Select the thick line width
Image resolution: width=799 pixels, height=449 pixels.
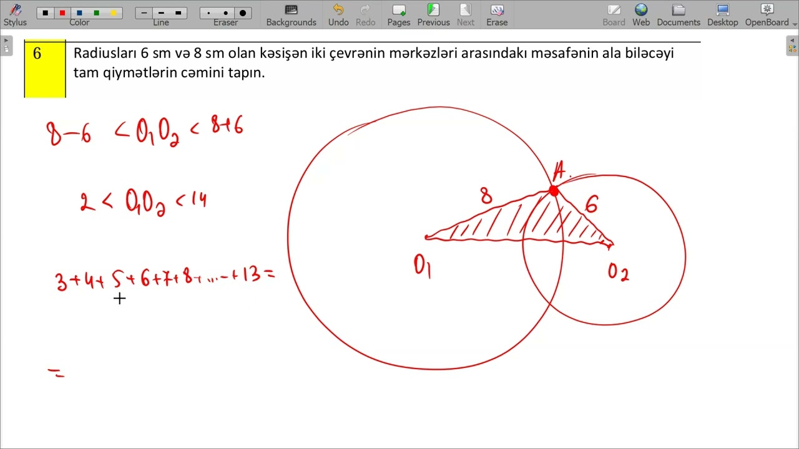[178, 13]
